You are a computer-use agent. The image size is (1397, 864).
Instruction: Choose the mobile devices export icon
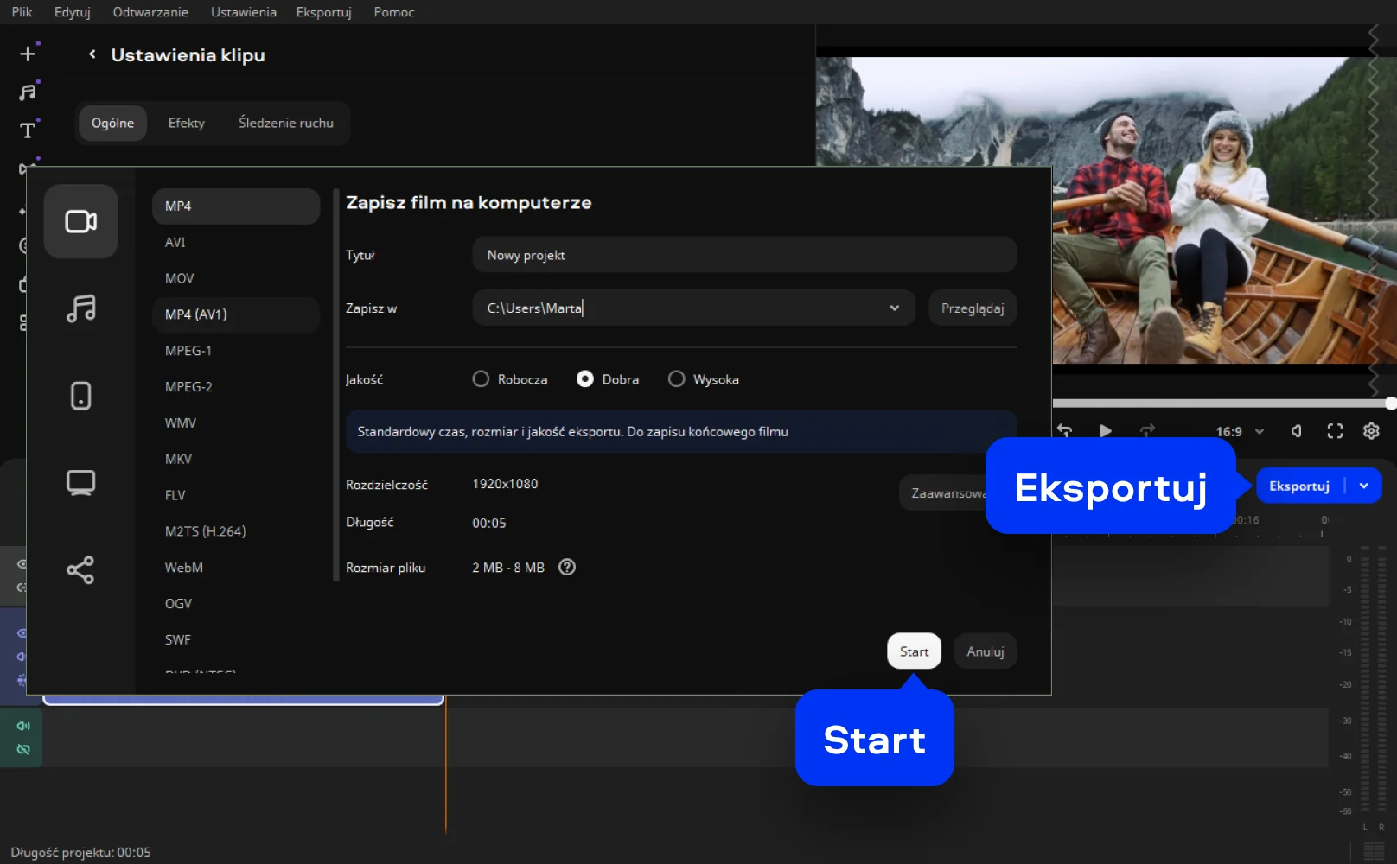point(81,396)
